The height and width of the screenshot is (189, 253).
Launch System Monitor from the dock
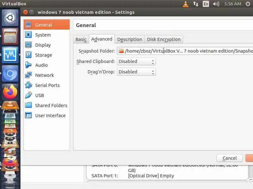coord(10,55)
